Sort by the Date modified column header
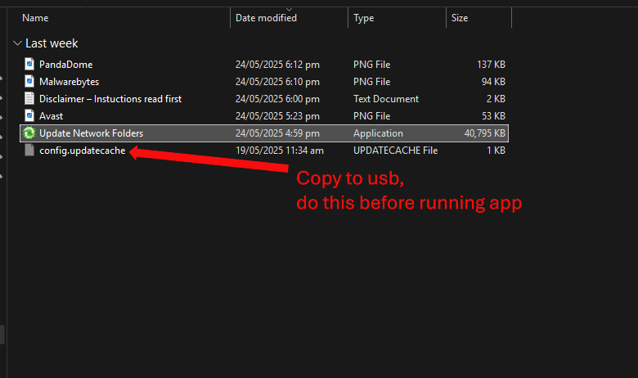Image resolution: width=638 pixels, height=378 pixels. (x=266, y=18)
